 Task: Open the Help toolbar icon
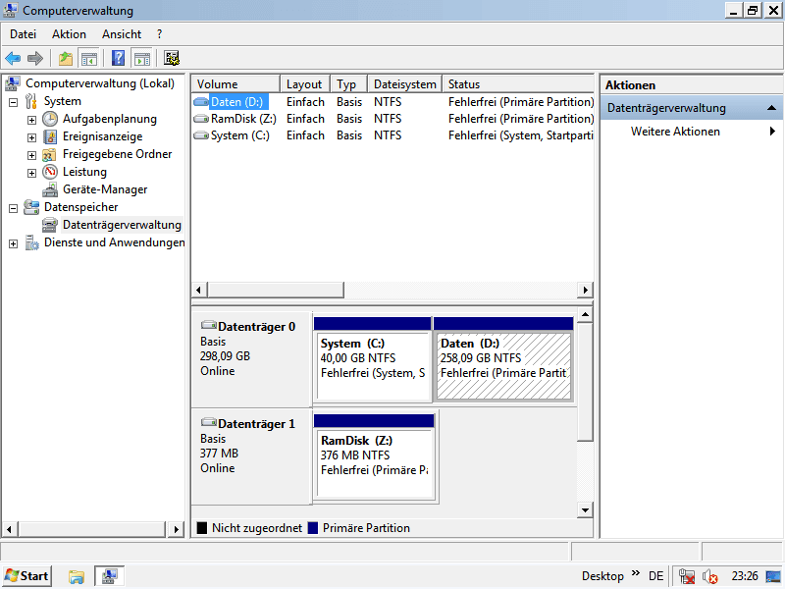click(118, 59)
